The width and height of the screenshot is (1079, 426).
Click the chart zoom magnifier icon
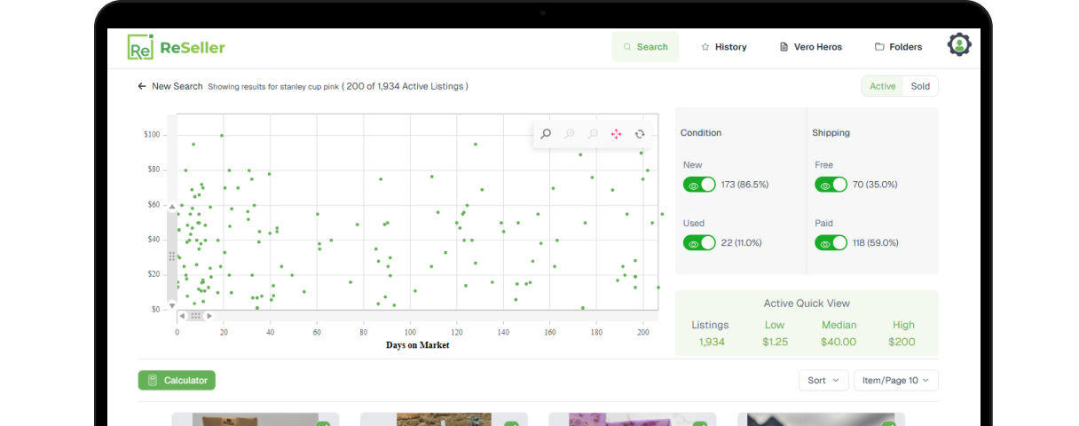tap(546, 134)
